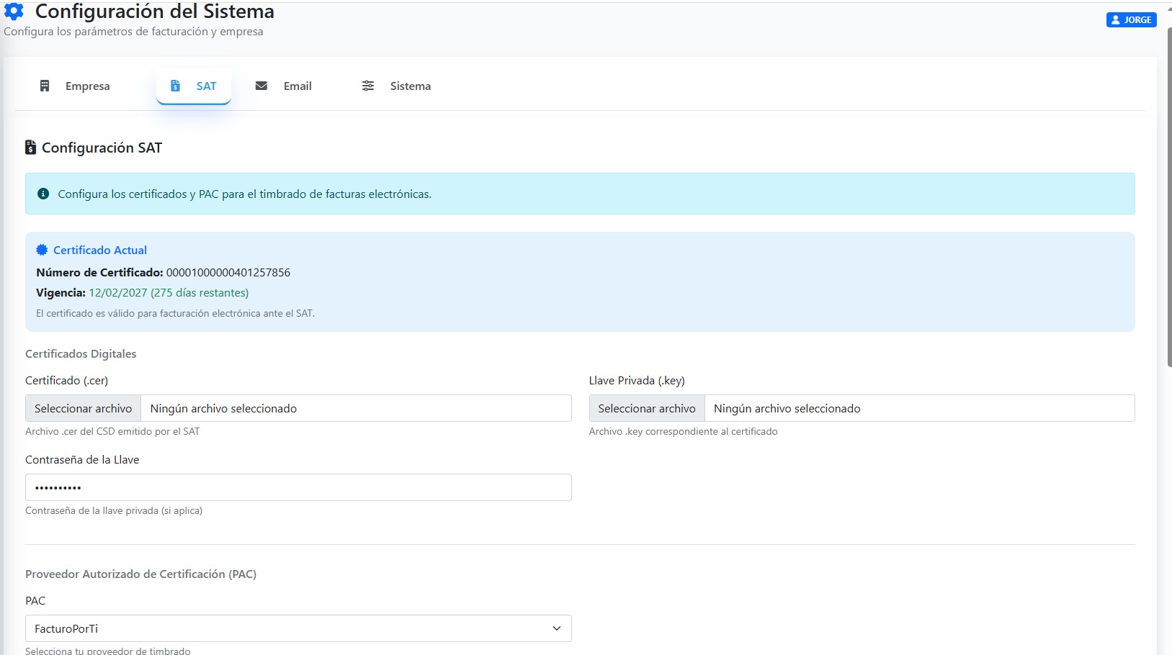Click the gear icon beside Configuración del Sistema
The image size is (1172, 655).
(x=14, y=11)
